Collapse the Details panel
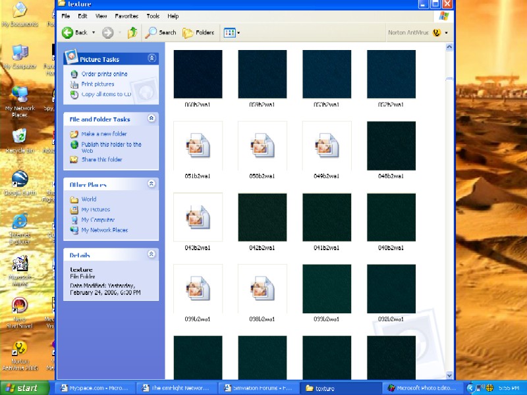This screenshot has width=527, height=395. [x=152, y=254]
